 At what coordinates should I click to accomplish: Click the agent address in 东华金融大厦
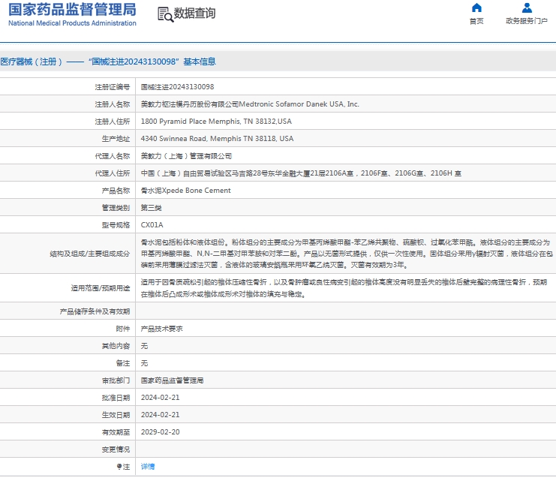[x=301, y=173]
